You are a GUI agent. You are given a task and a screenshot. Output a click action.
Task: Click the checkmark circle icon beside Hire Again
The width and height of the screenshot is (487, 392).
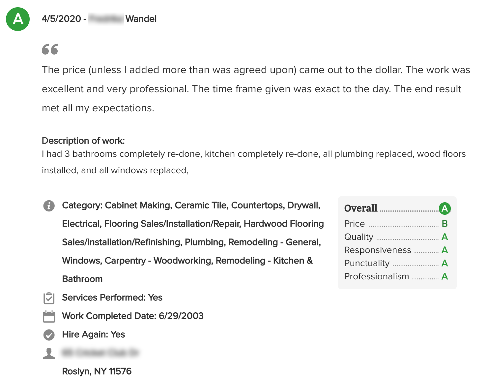pyautogui.click(x=49, y=335)
